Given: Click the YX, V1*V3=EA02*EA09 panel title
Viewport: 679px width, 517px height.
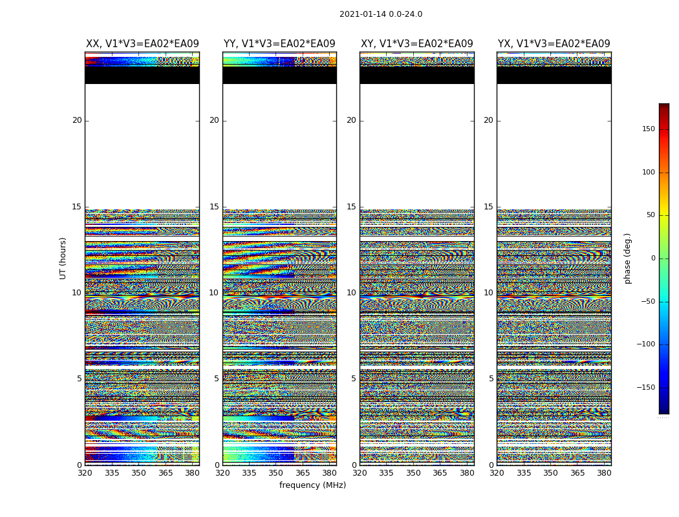Looking at the screenshot, I should point(554,44).
